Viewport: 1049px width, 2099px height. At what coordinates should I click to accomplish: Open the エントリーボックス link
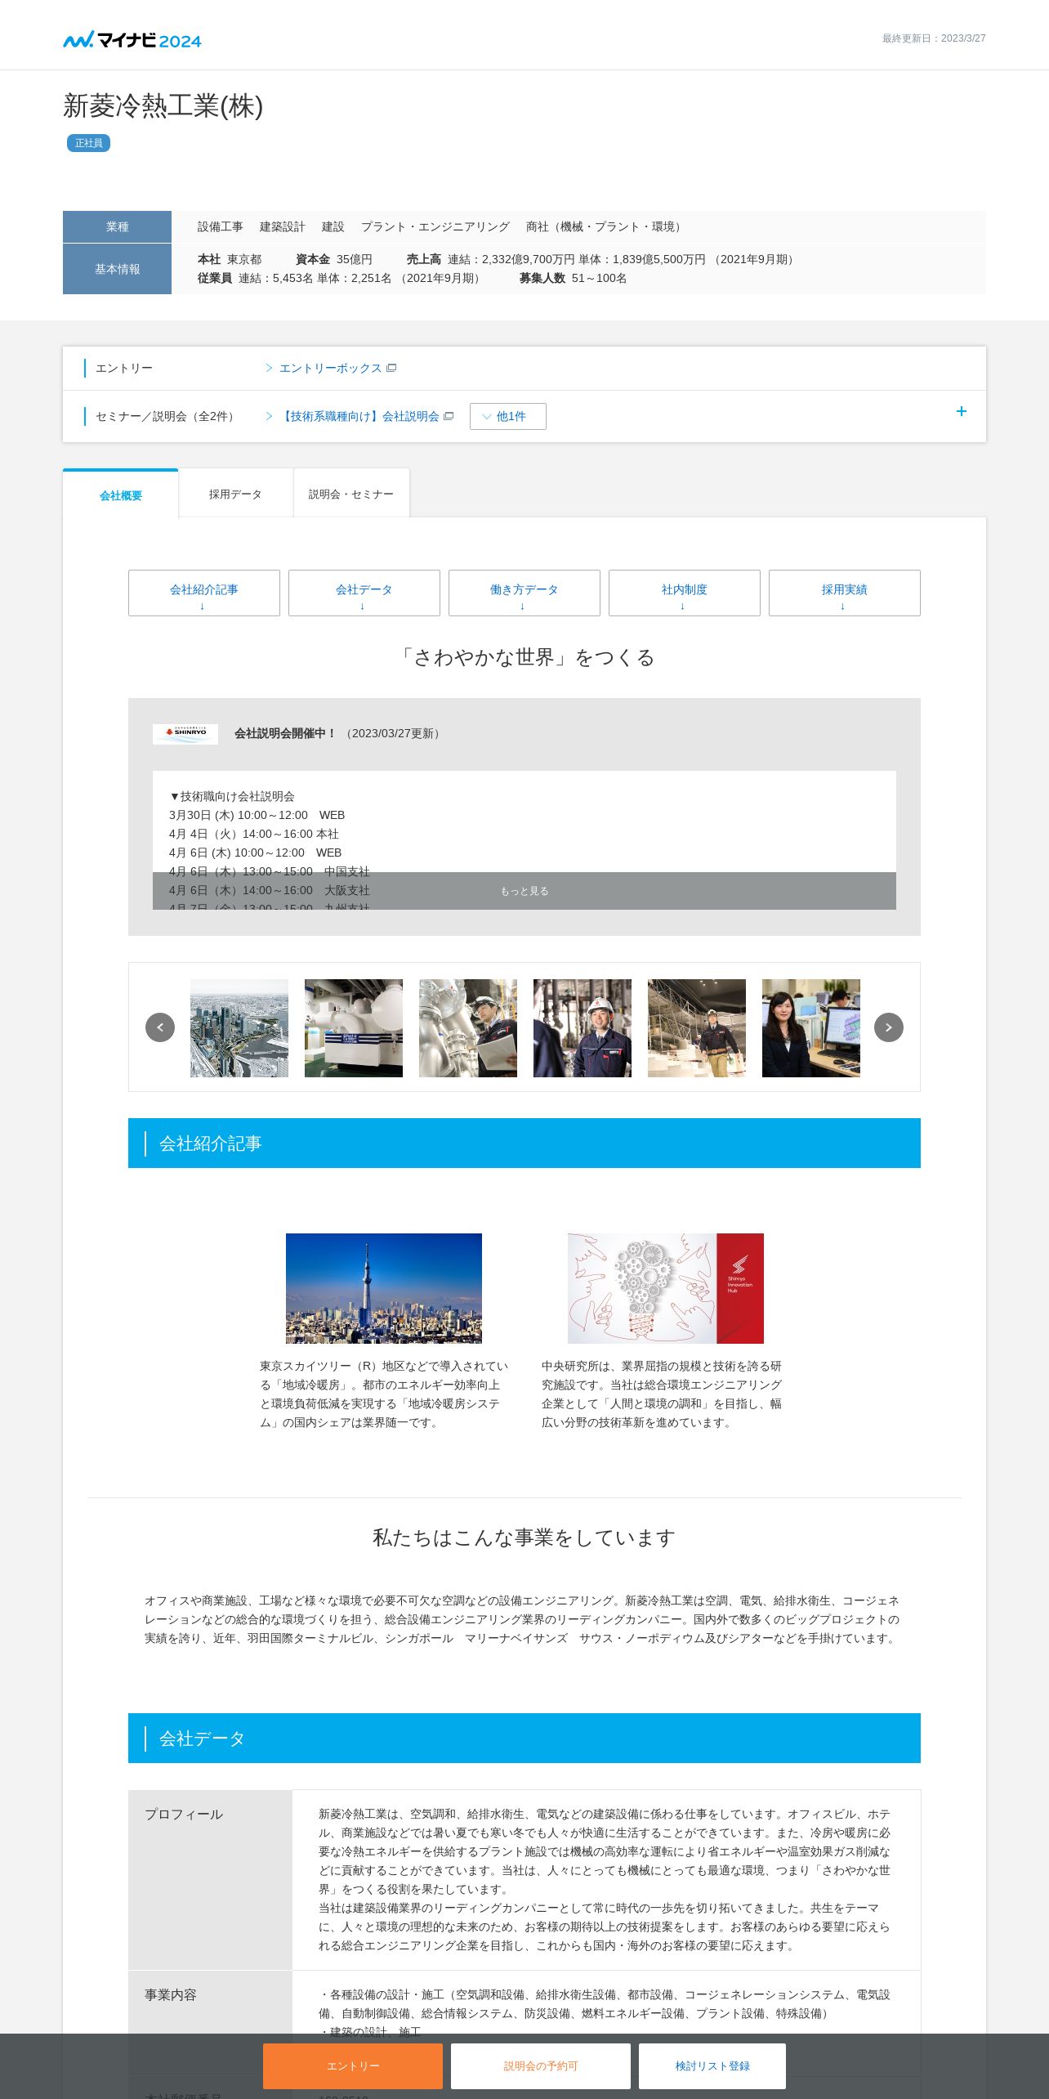tap(331, 369)
